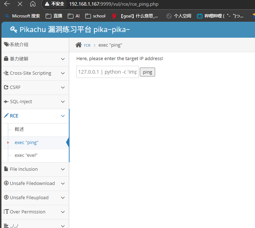This screenshot has width=255, height=228.
Task: Click the file icon beside File Inclusion
Action: (x=6, y=169)
